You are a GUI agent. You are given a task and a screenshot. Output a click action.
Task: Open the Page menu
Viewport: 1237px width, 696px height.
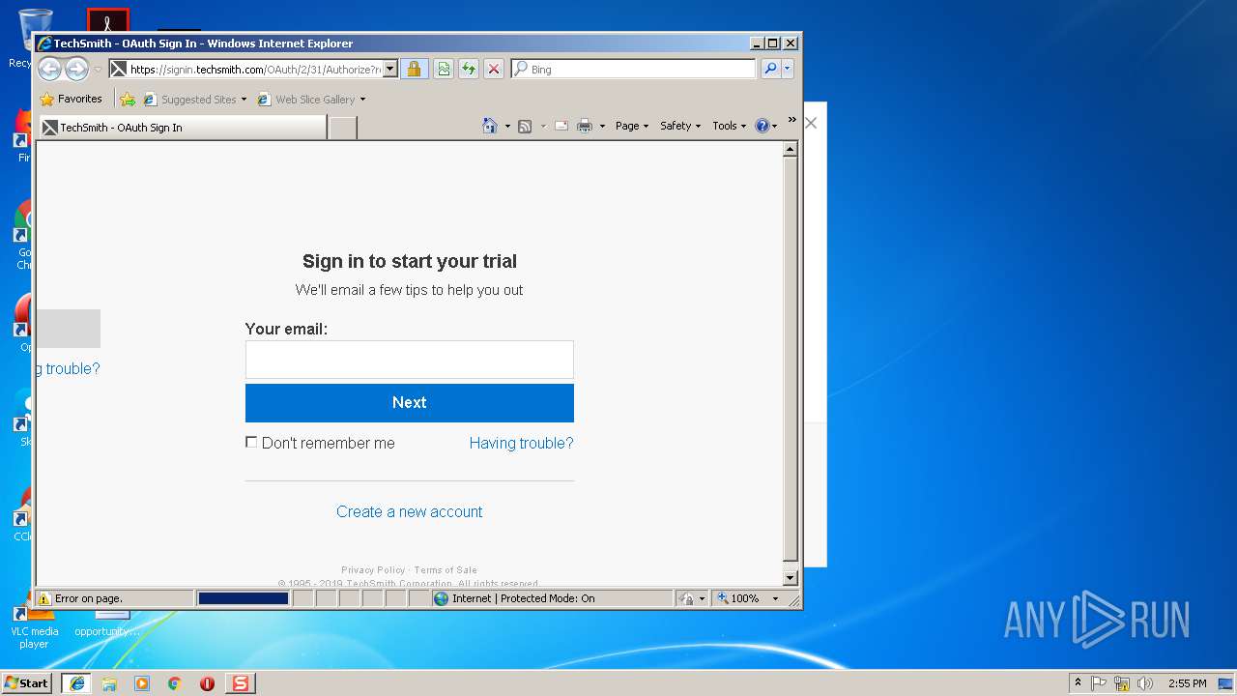coord(632,126)
